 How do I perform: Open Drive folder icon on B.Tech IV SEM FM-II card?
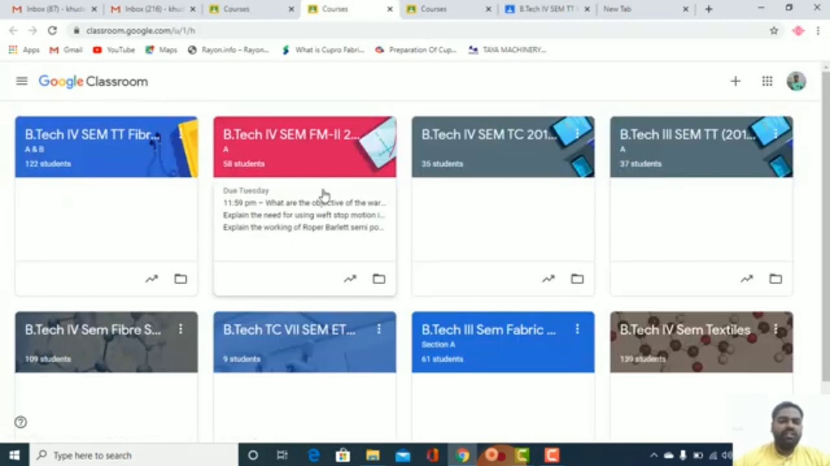(x=379, y=278)
